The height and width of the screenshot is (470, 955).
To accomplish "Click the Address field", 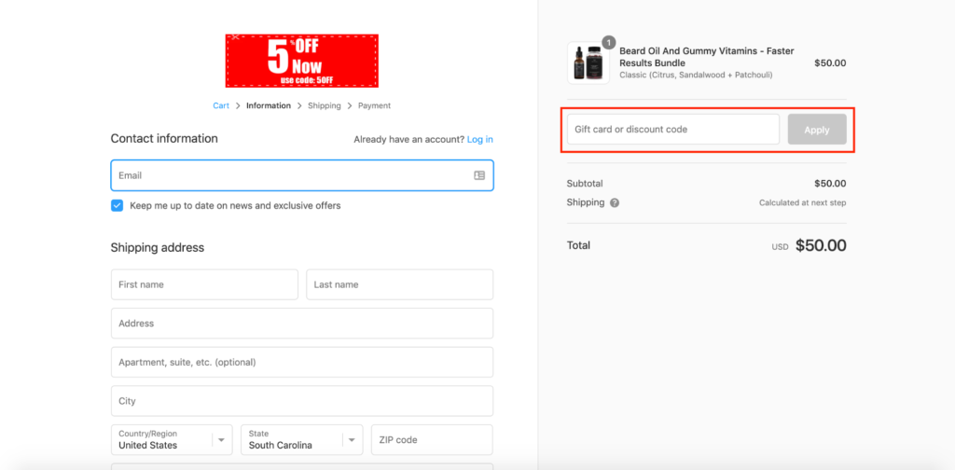I will [302, 324].
